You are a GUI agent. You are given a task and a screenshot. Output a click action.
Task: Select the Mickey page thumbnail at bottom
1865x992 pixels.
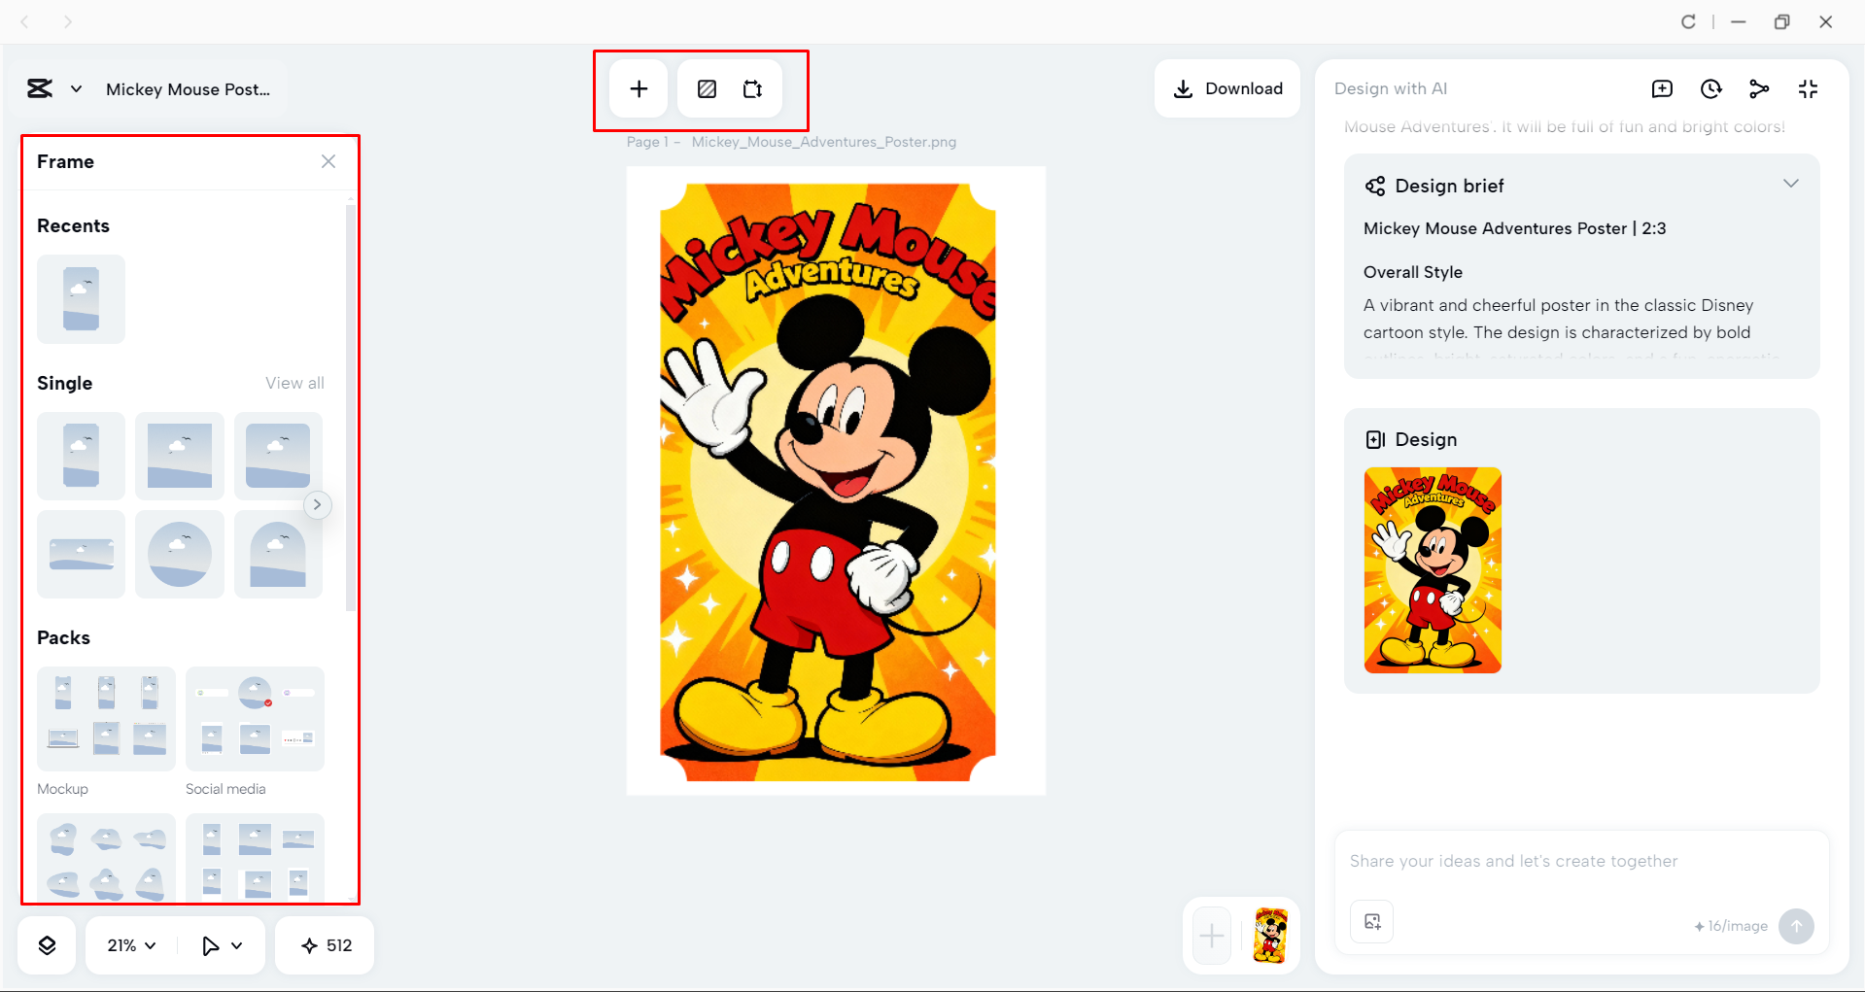1270,936
